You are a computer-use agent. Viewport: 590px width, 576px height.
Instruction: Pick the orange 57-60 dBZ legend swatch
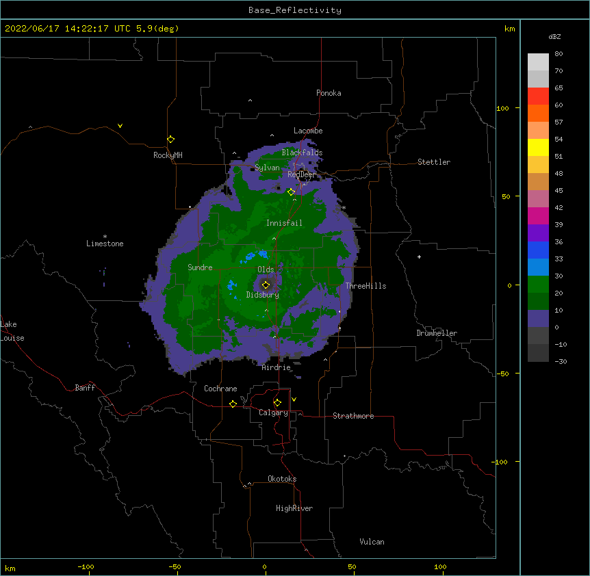[538, 113]
